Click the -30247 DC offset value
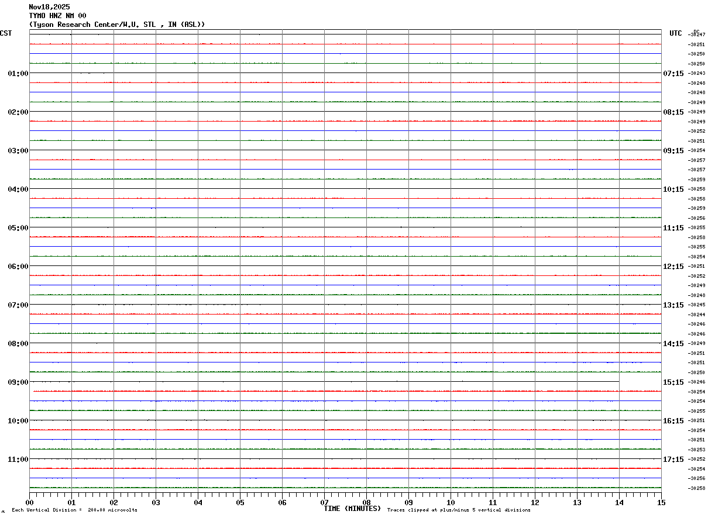The image size is (708, 518). (697, 35)
